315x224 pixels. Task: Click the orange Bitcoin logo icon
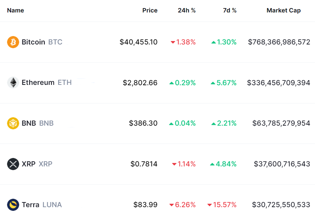coord(13,42)
